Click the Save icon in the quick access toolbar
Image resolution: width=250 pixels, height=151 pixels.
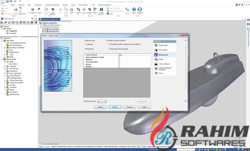pos(7,1)
